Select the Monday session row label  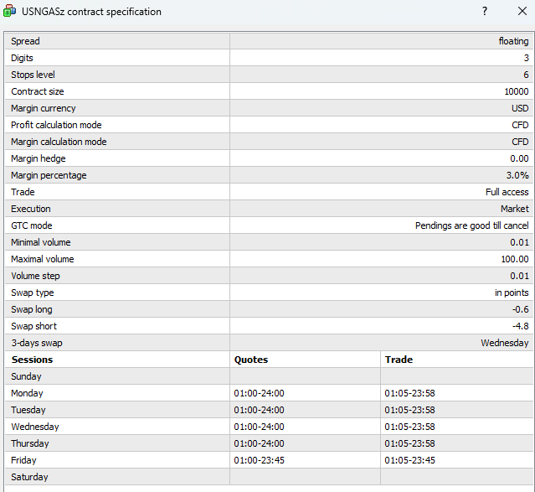[27, 393]
